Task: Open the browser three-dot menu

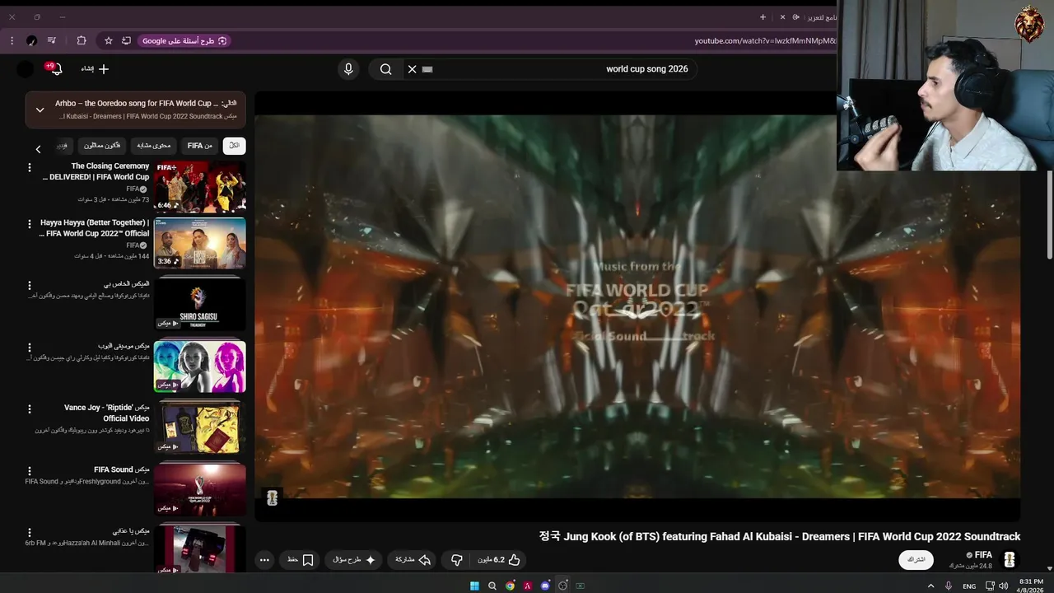Action: click(12, 40)
